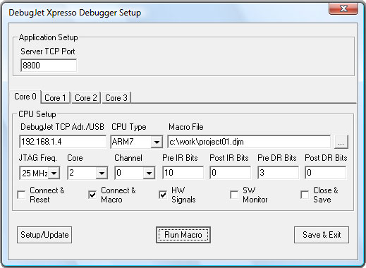Tick the SW Monitor checkbox
366x268 pixels.
[x=234, y=195]
